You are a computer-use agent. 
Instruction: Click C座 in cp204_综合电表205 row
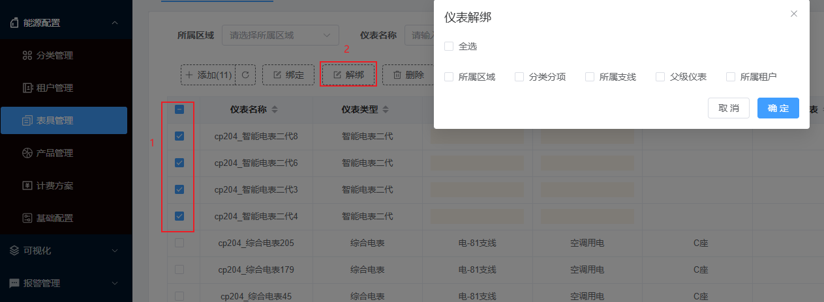701,243
